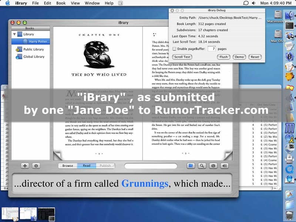Open the BBEdit icon in the Dock

click(290, 56)
